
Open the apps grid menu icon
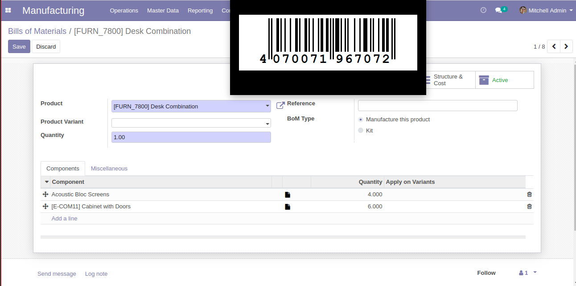(x=8, y=10)
